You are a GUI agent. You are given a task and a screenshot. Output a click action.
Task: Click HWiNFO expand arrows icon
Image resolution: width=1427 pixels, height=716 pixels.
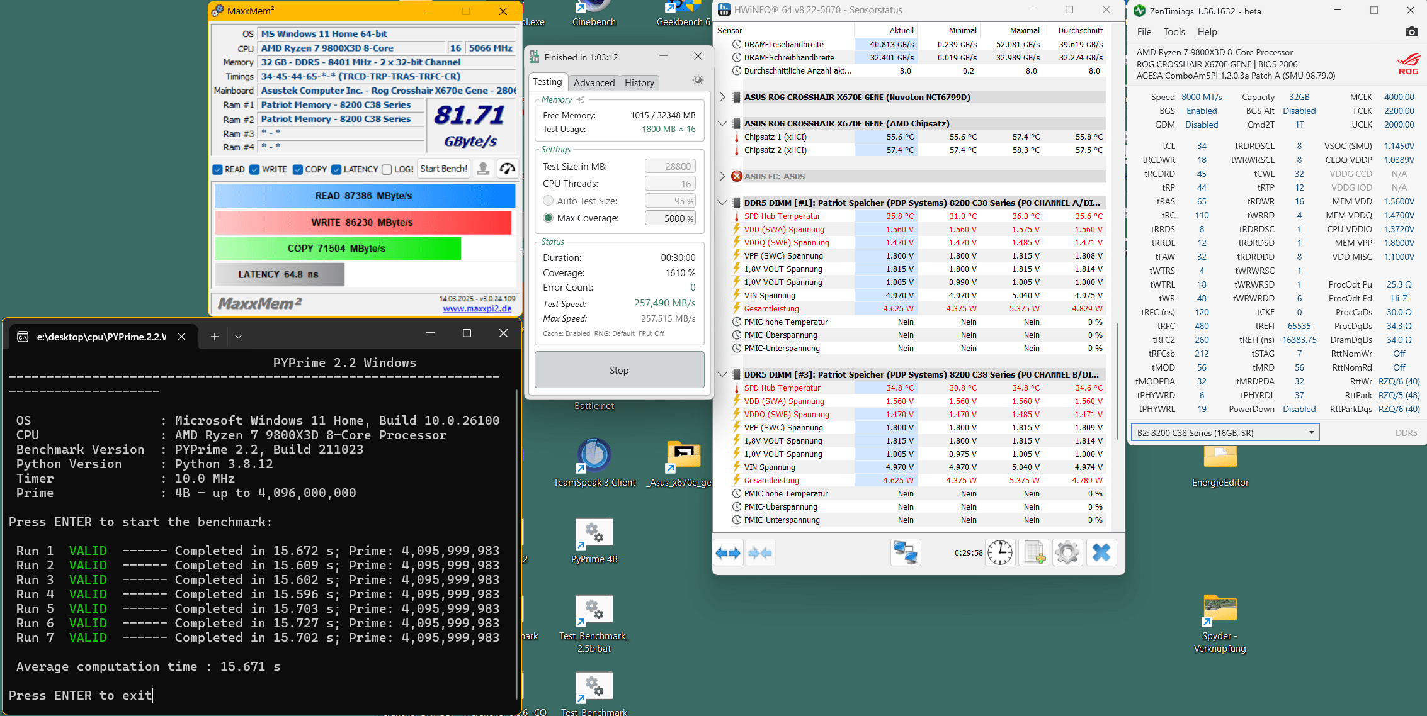[728, 553]
